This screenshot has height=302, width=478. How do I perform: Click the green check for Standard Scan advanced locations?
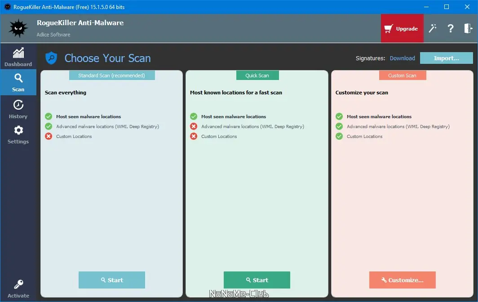pos(49,126)
